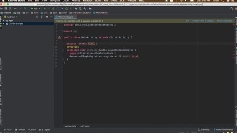Expand the Gradle Scripts tree node
Image resolution: width=237 pixels, height=133 pixels.
coord(3,24)
